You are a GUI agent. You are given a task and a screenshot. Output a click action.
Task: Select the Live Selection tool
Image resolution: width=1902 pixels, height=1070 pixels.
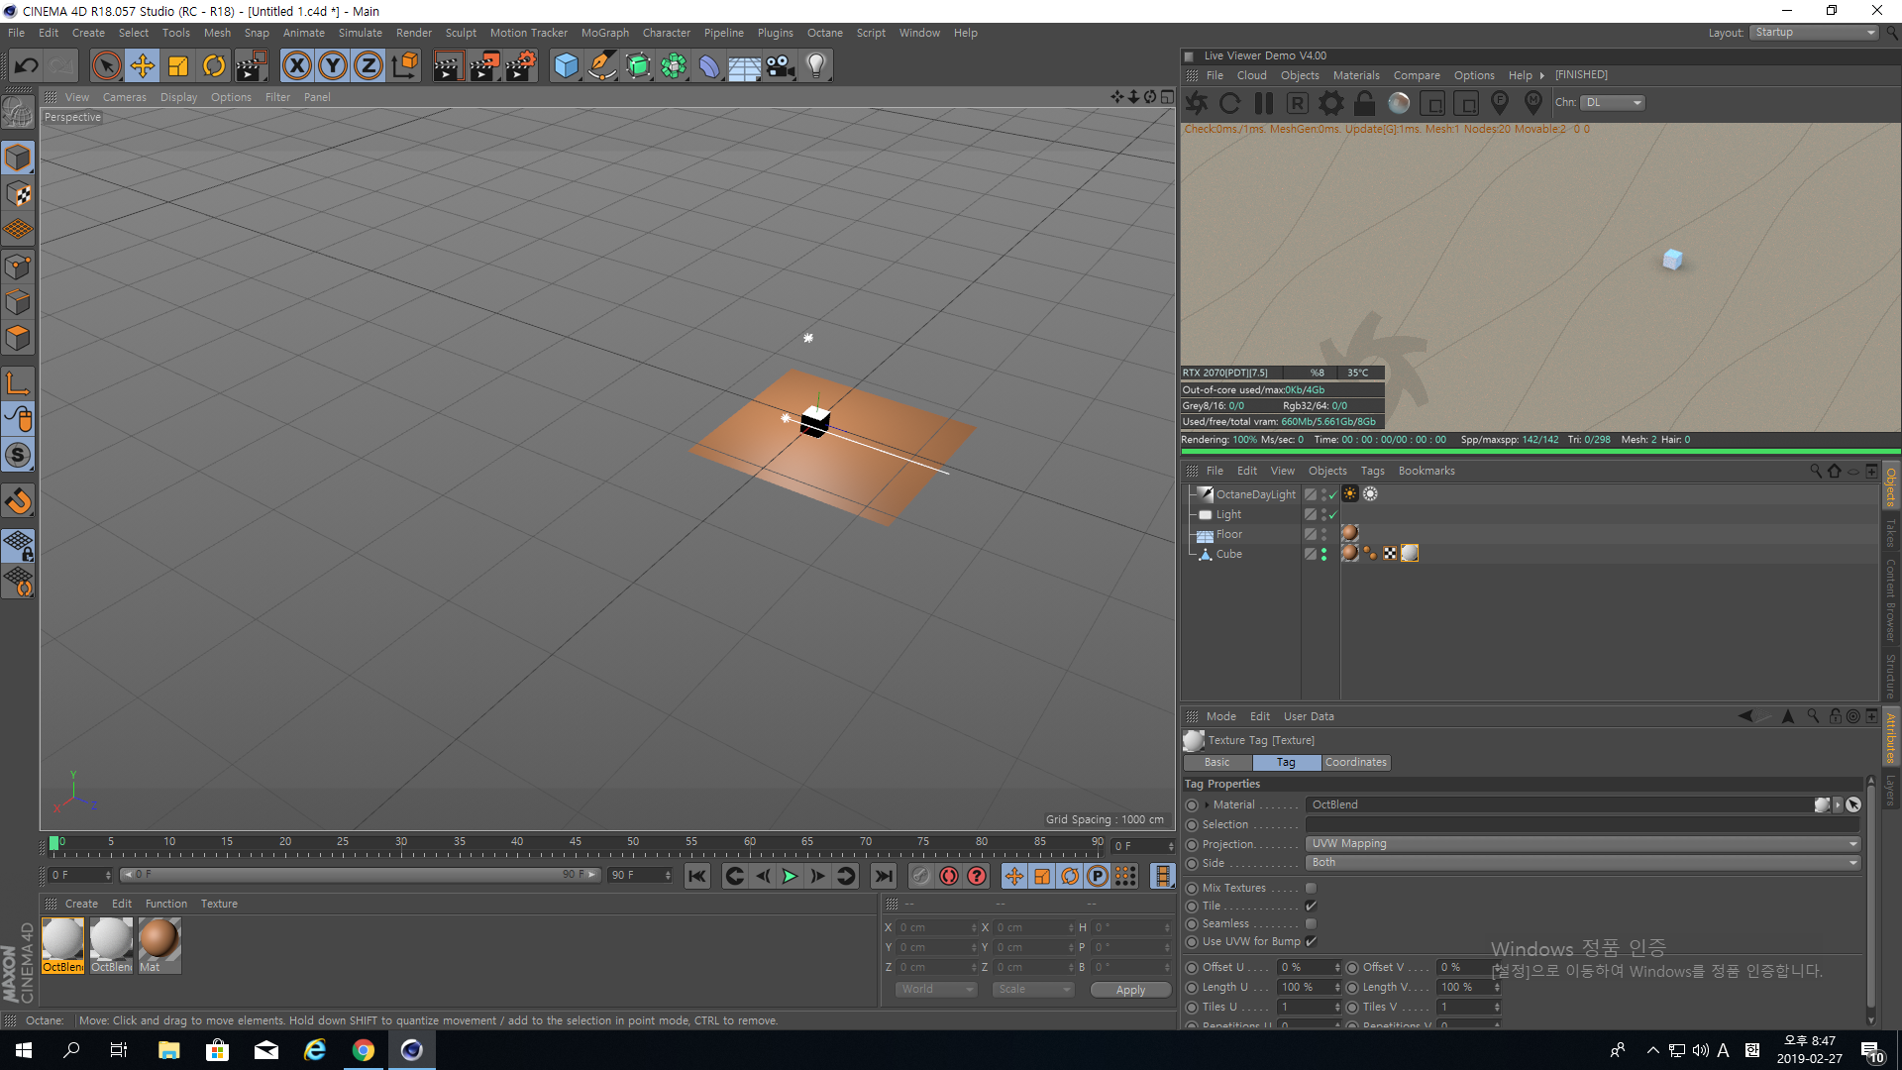[x=106, y=66]
